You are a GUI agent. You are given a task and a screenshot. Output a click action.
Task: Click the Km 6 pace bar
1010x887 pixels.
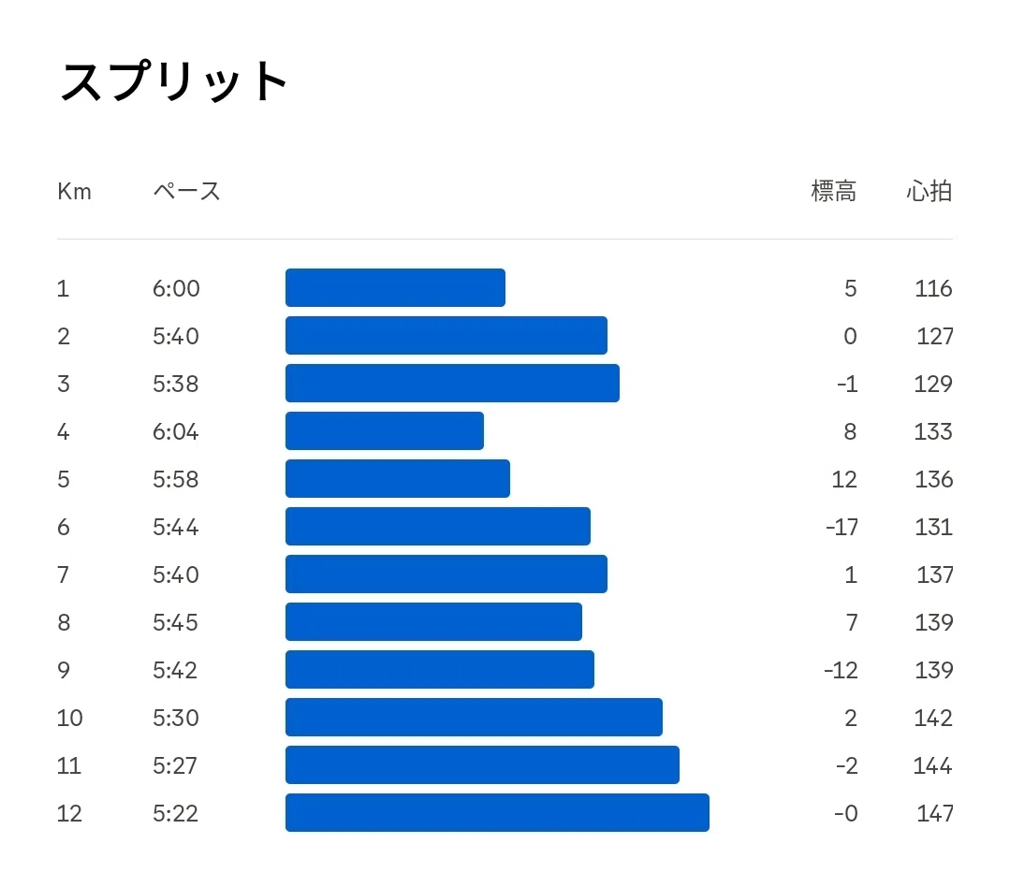coord(438,526)
